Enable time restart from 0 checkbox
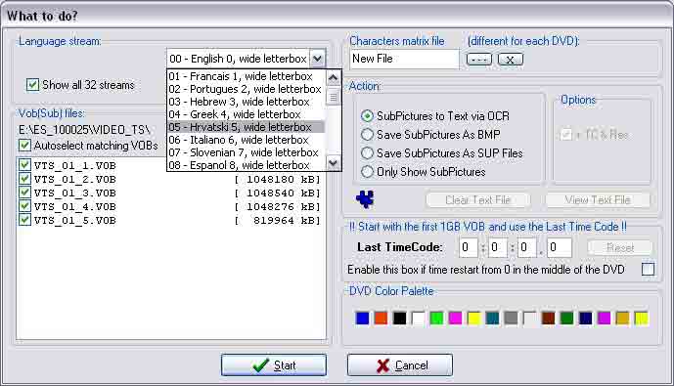Image resolution: width=674 pixels, height=386 pixels. coord(648,269)
